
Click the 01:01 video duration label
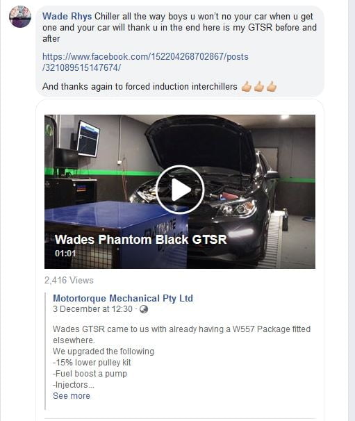pyautogui.click(x=65, y=253)
